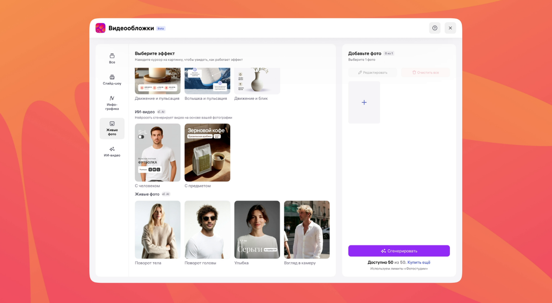The image size is (552, 303).
Task: Select the Все category in sidebar
Action: [x=112, y=58]
